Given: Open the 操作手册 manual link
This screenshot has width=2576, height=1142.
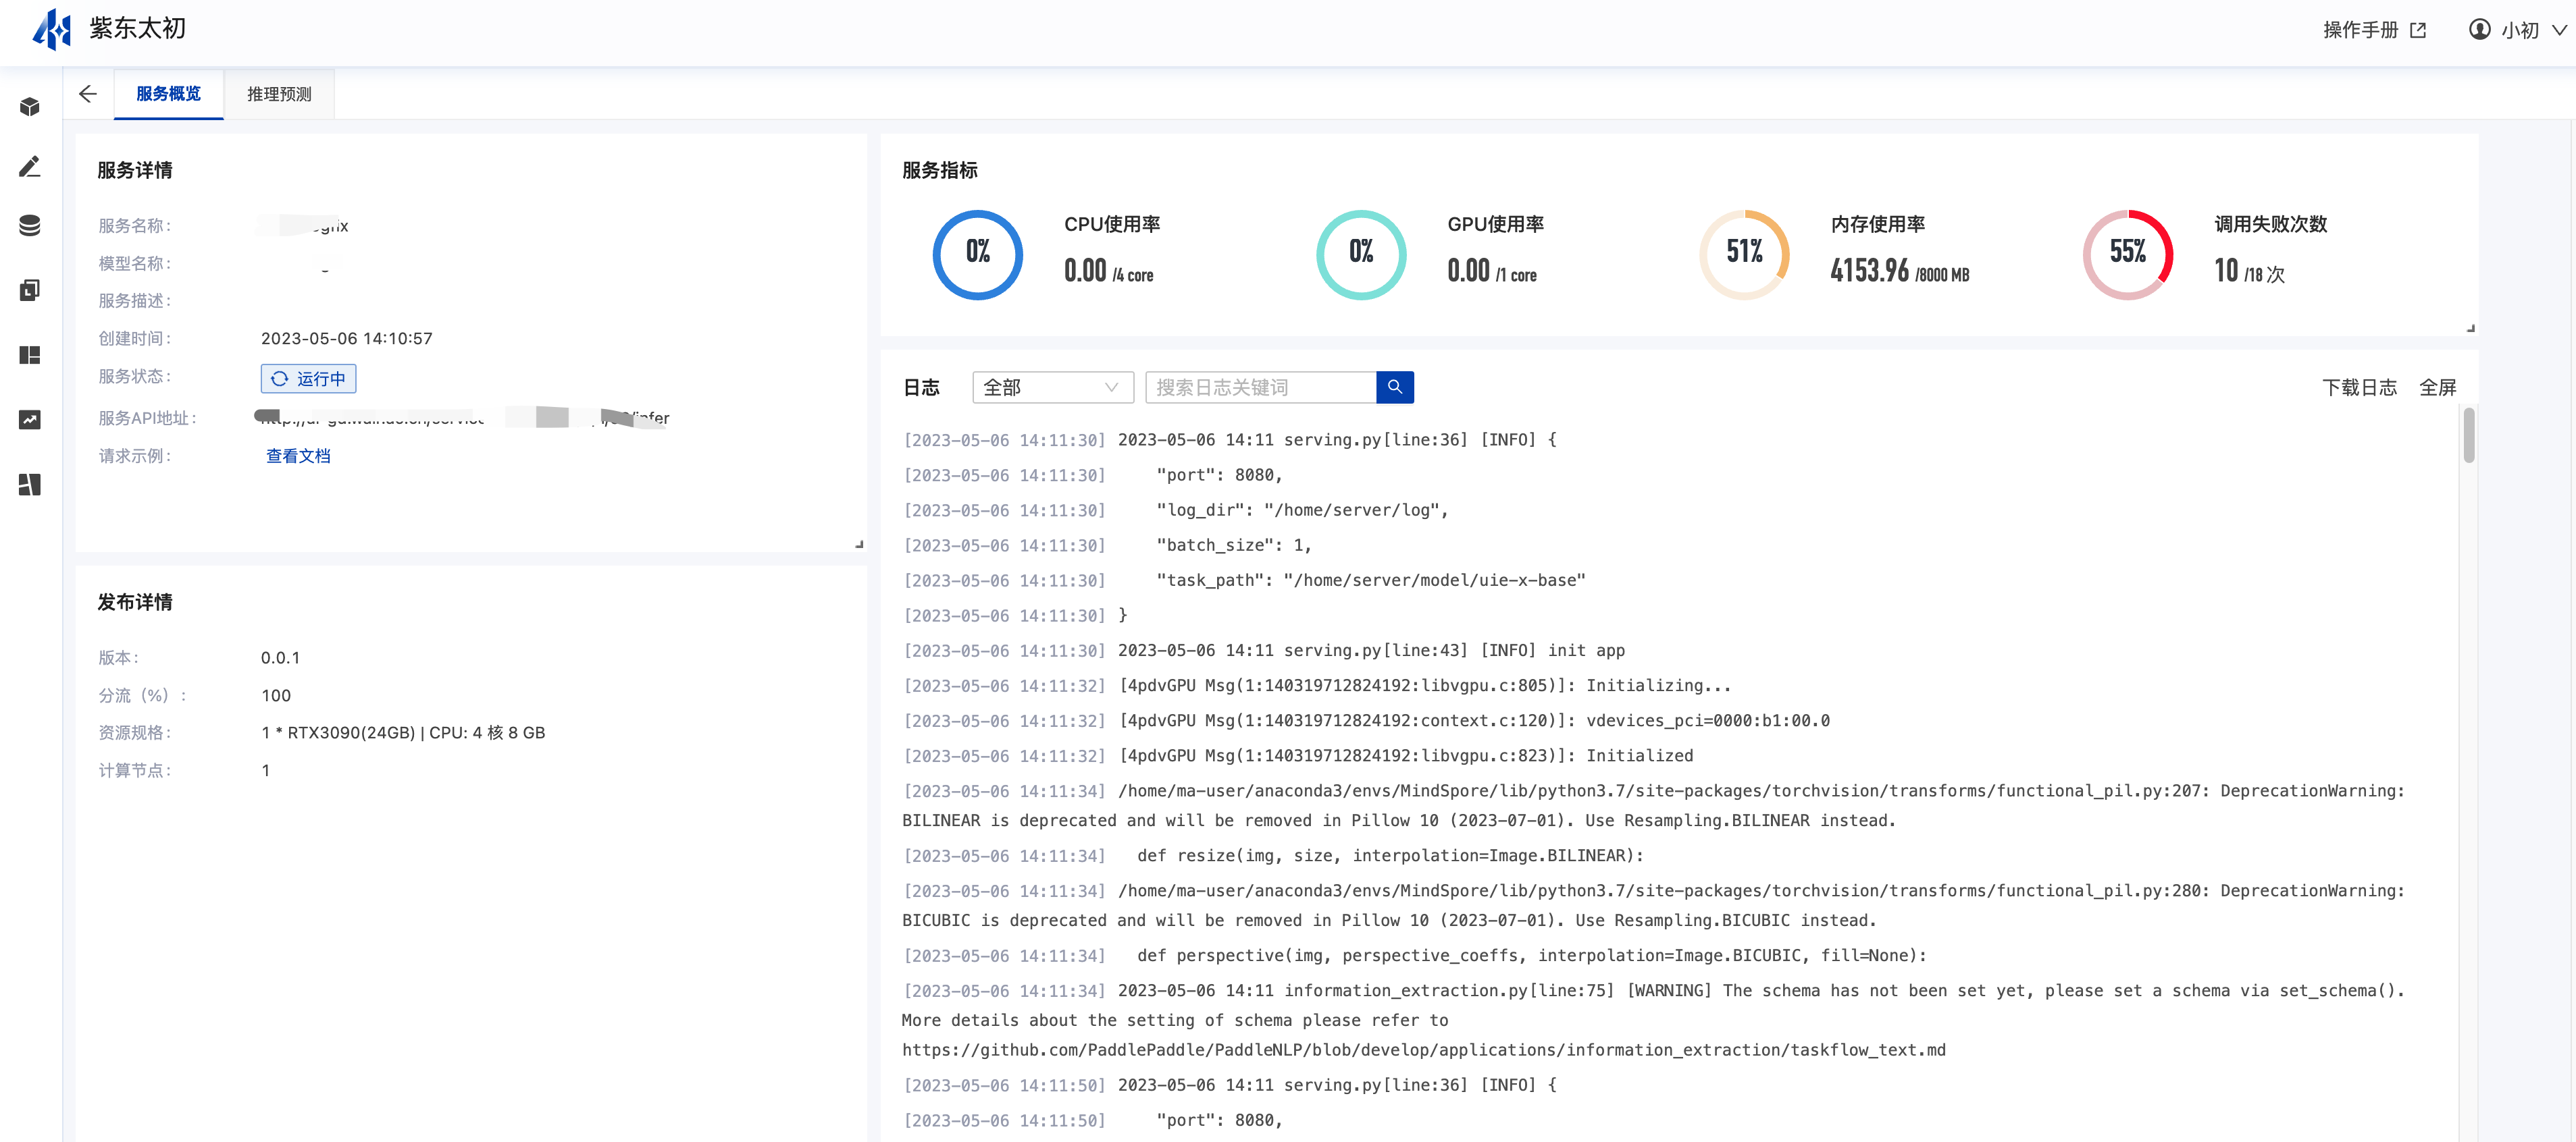Looking at the screenshot, I should pyautogui.click(x=2360, y=30).
